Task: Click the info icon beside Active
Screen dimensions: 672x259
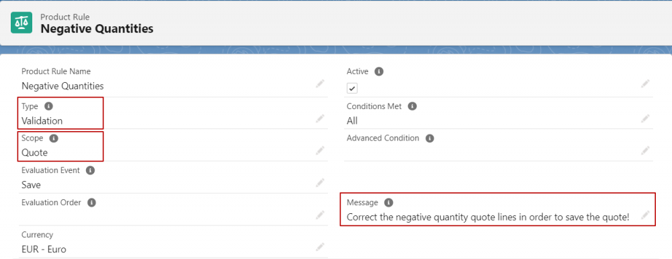Action: [x=379, y=71]
